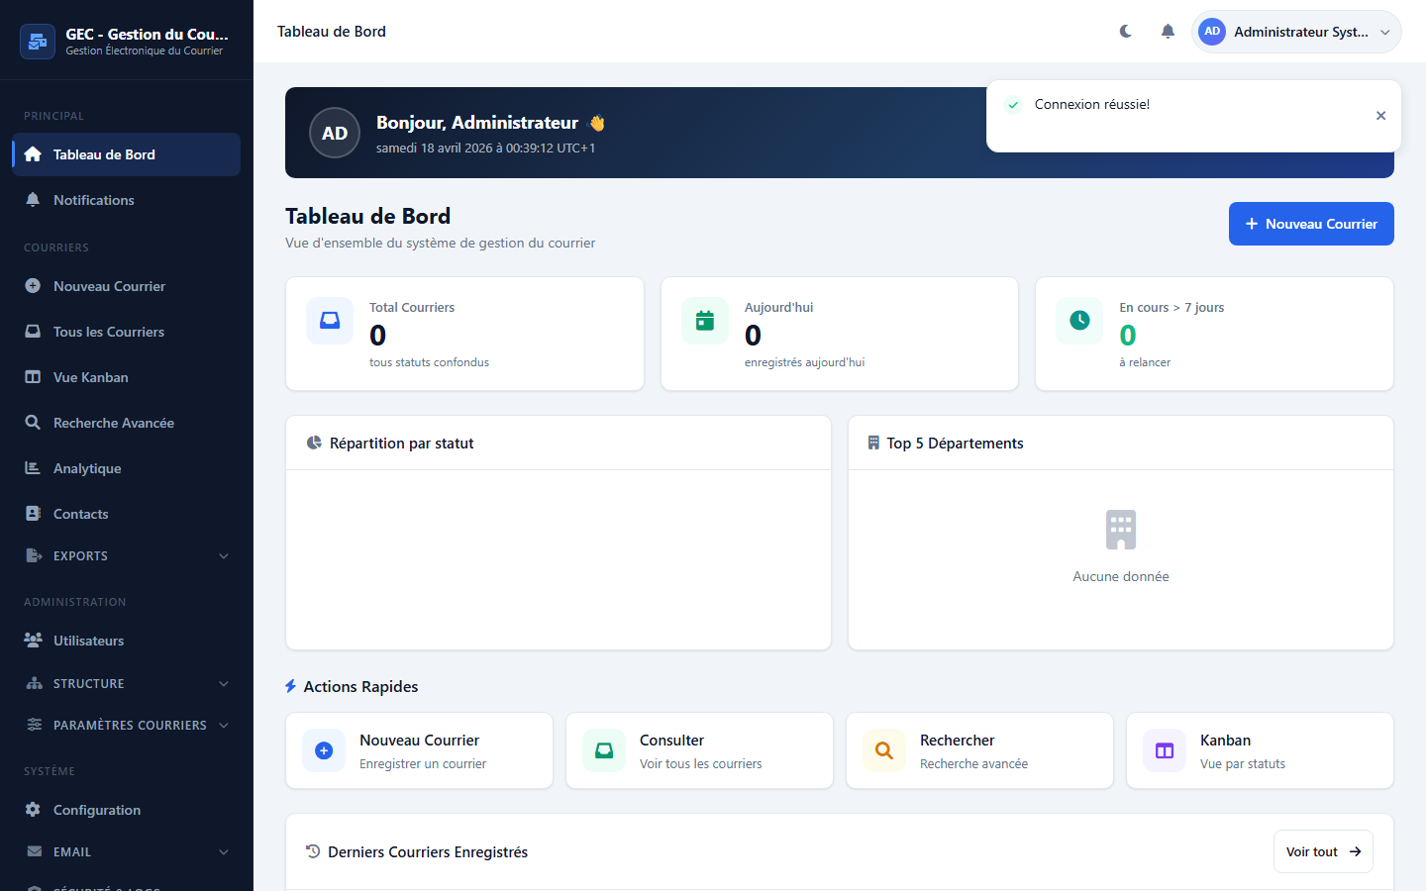Click the Consulter inbox quick action icon
This screenshot has height=891, width=1426.
[x=604, y=750]
